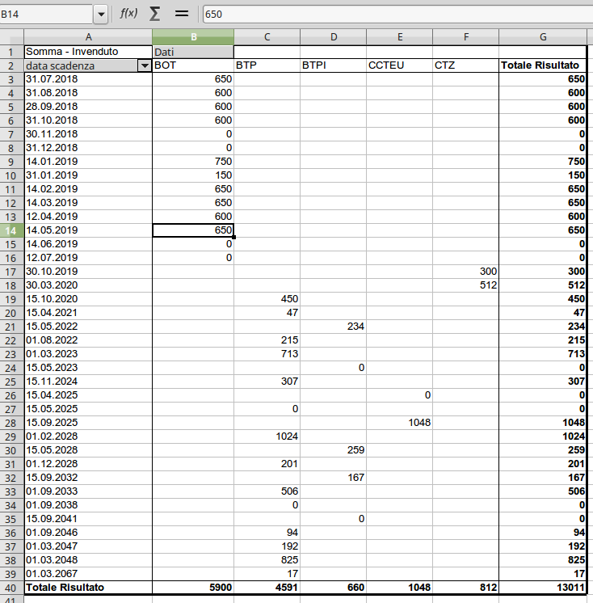Select column C header

tap(267, 37)
